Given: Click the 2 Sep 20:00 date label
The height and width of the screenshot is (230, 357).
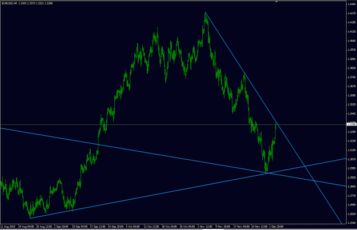Looking at the screenshot, I should [x=61, y=227].
